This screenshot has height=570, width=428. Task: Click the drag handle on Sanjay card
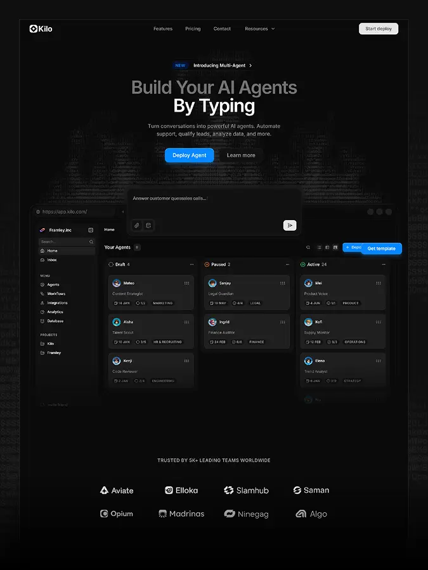click(x=283, y=283)
